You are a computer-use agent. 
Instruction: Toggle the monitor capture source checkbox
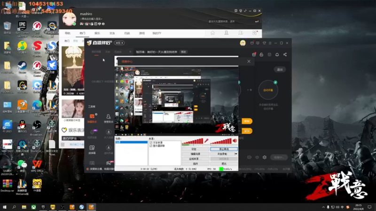(x=151, y=146)
